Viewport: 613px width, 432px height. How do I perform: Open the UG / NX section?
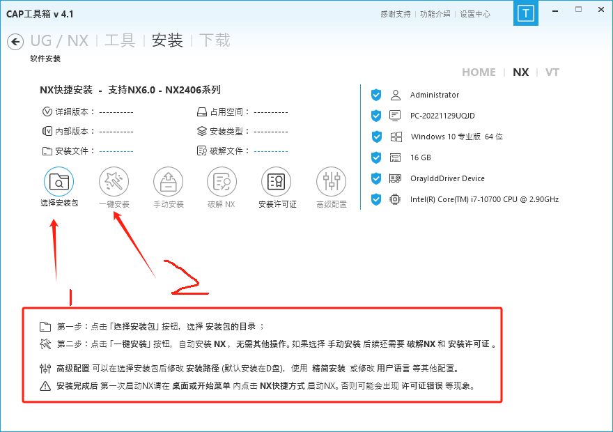point(59,40)
